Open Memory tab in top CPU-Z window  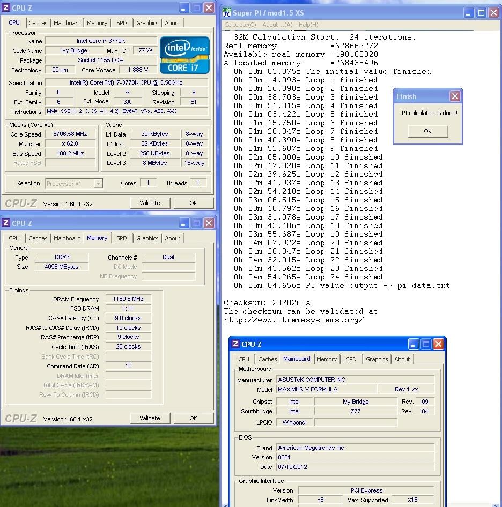click(x=97, y=23)
